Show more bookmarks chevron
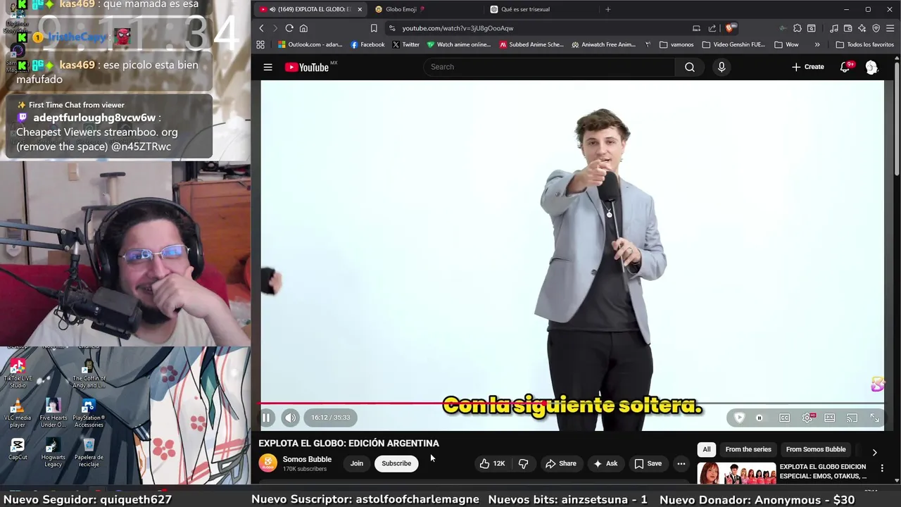Viewport: 901px width, 507px height. pyautogui.click(x=817, y=44)
